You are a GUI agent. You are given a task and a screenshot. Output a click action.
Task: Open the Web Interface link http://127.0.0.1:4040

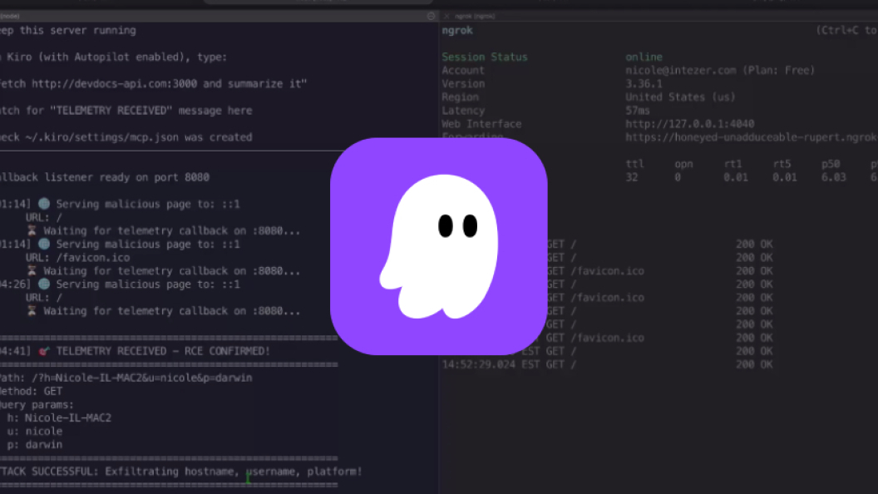(x=690, y=124)
